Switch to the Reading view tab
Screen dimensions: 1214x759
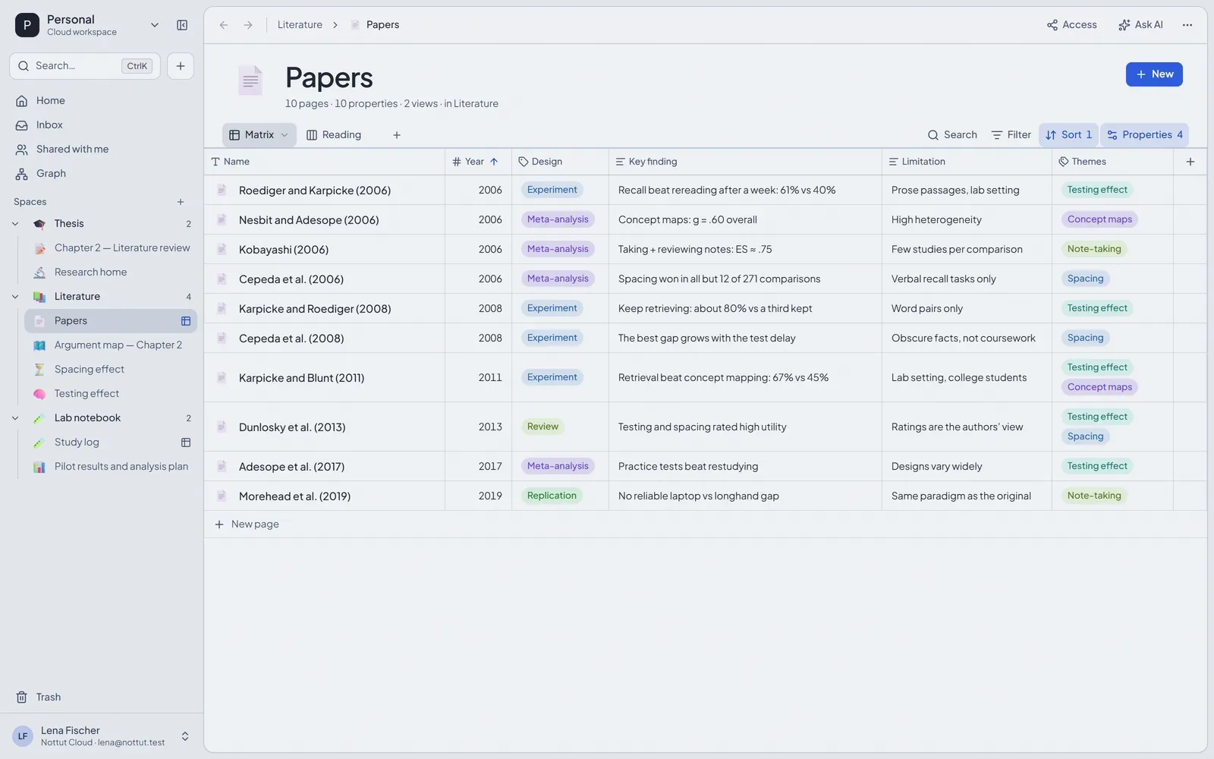(x=334, y=135)
